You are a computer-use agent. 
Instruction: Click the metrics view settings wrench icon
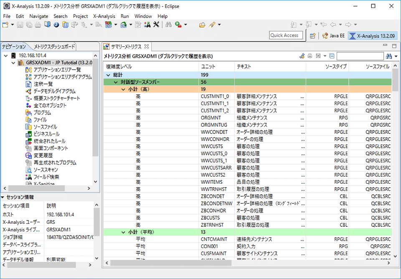302,56
